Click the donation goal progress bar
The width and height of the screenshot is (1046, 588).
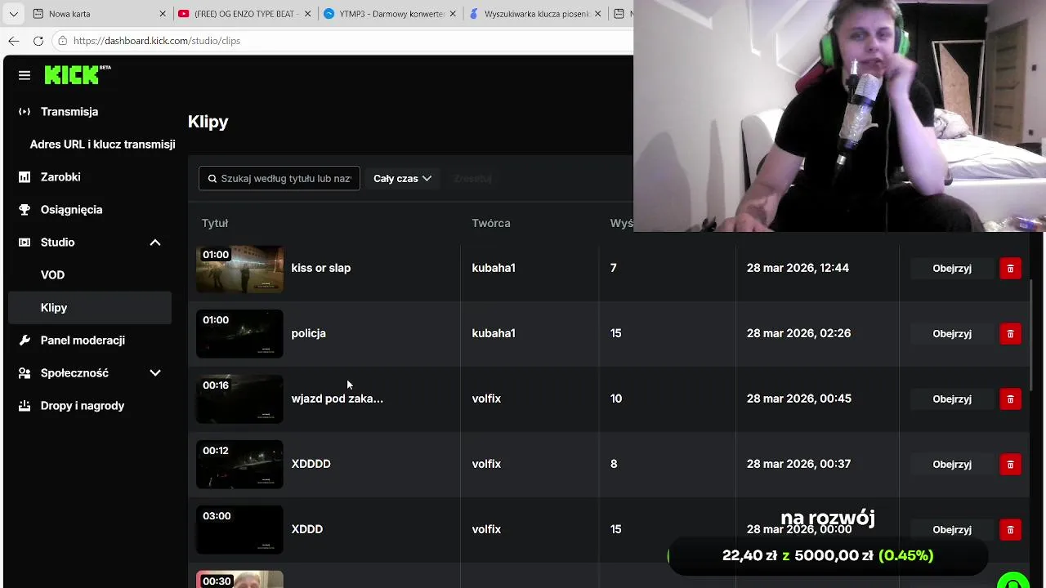point(827,555)
